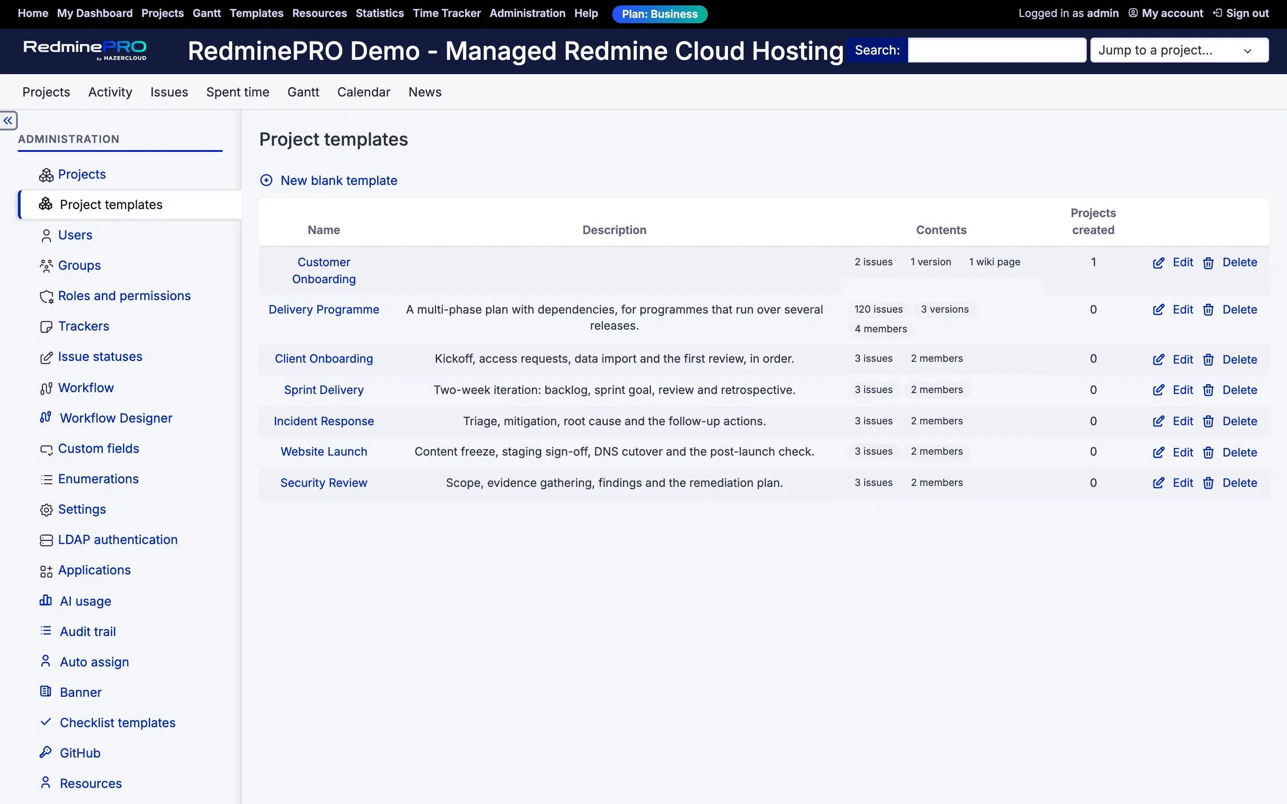Click the My account user icon
1287x804 pixels.
coord(1133,13)
